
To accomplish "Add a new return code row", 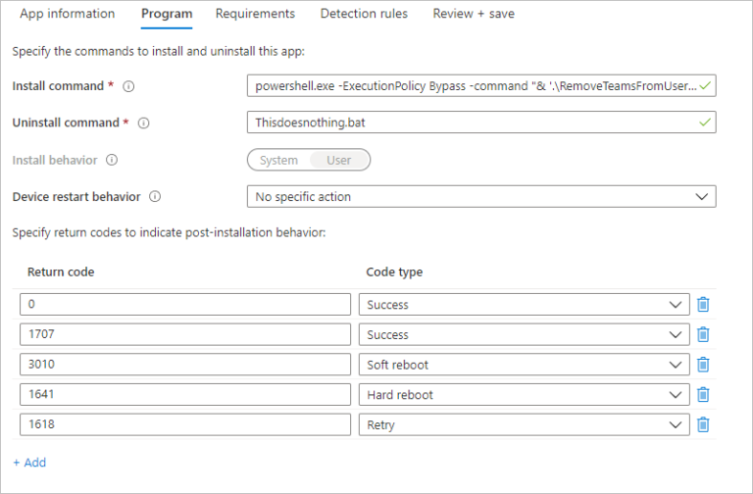I will tap(29, 463).
